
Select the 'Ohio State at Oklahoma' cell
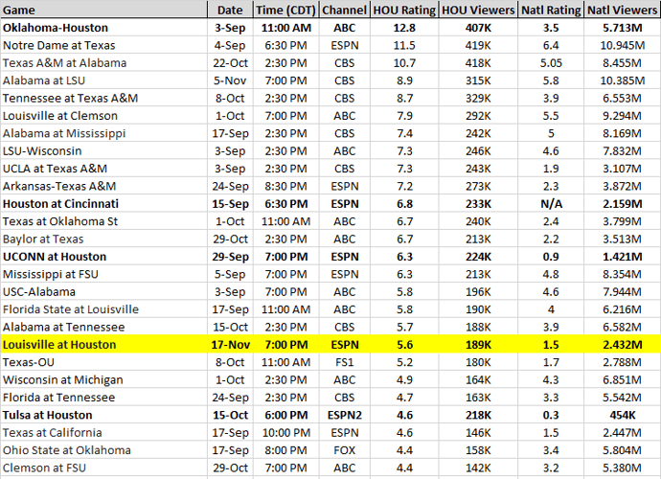103,450
